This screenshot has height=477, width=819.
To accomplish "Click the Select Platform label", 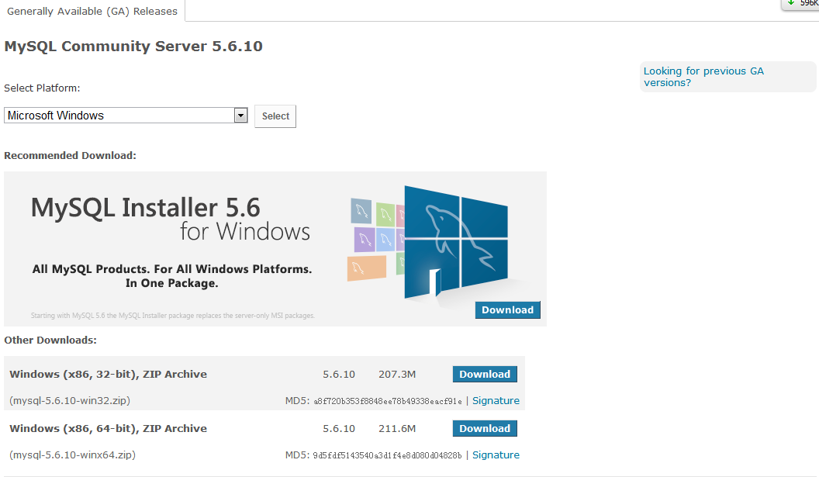I will click(42, 88).
